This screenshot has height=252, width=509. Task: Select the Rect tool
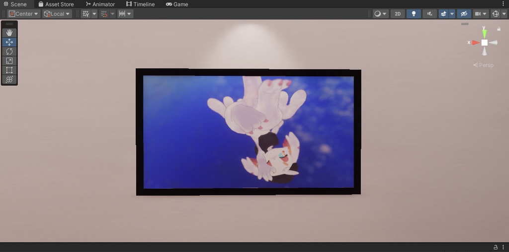click(x=9, y=70)
